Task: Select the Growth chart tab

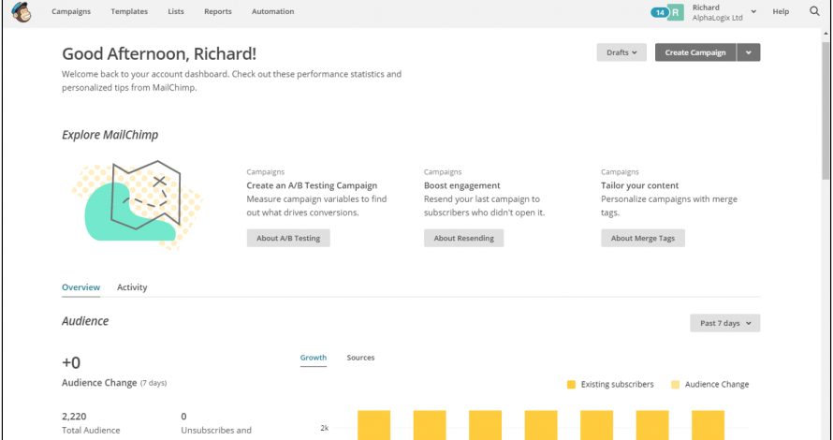Action: tap(314, 359)
